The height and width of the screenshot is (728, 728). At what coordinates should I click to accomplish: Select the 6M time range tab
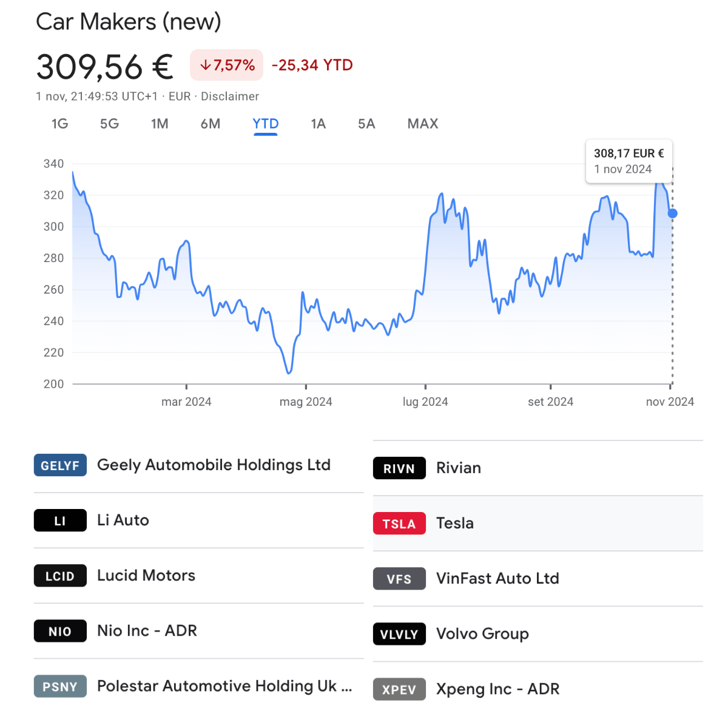[x=211, y=124]
